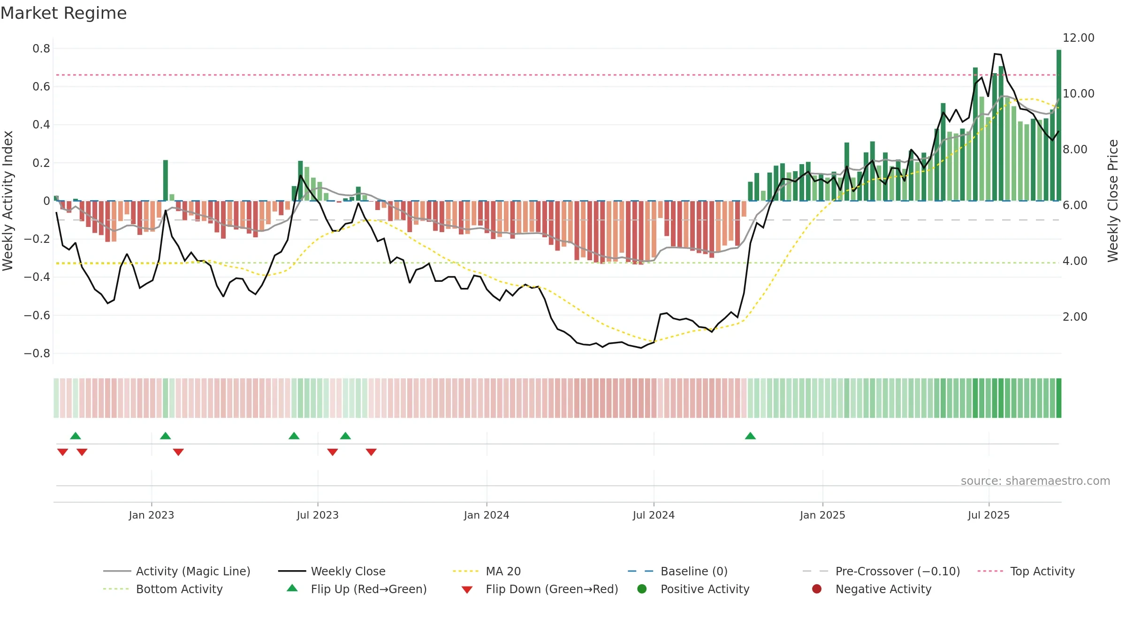Click the tallest green bar at far right
The height and width of the screenshot is (633, 1126).
pos(1059,125)
